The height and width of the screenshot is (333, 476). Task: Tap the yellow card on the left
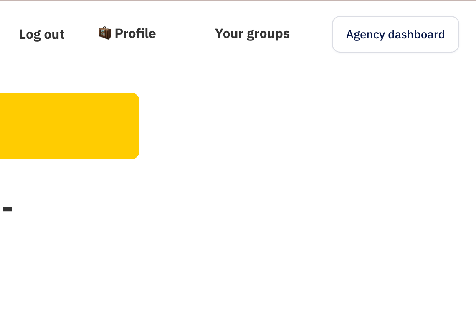(x=69, y=126)
